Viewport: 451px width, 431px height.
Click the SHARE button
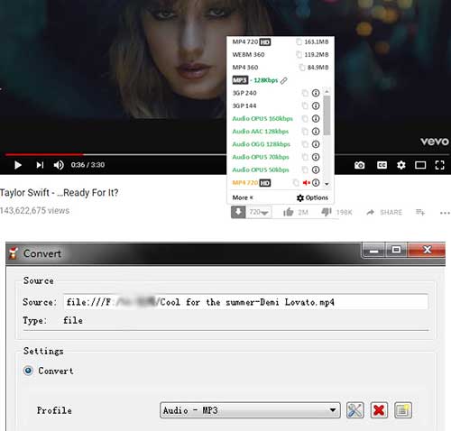[x=384, y=213]
